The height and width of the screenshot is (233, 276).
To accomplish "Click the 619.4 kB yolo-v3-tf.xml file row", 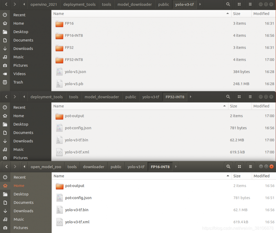I will [x=77, y=222].
